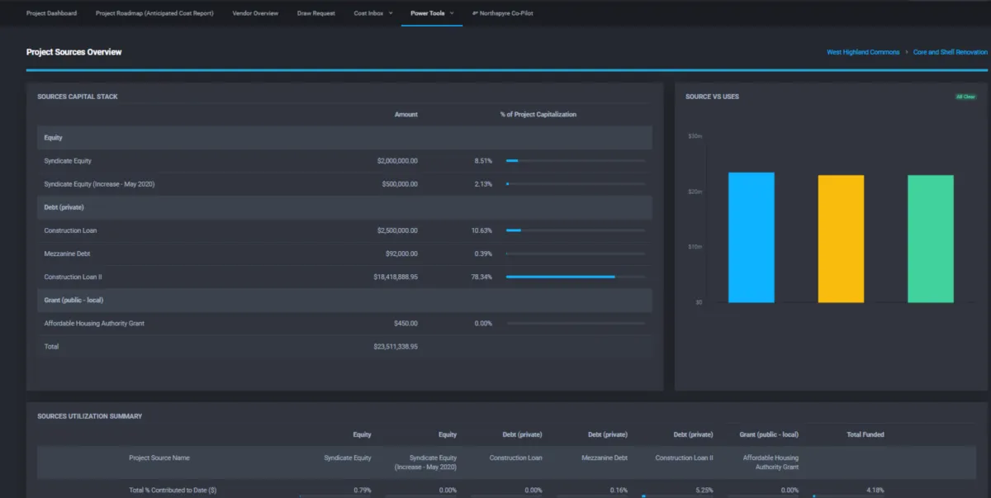Click the Syndicate Equity capitalization progress bar
The width and height of the screenshot is (991, 498).
575,161
